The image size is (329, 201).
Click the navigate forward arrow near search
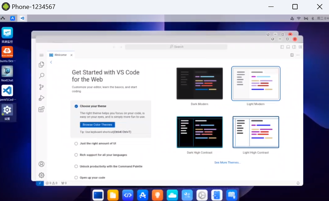tap(121, 47)
